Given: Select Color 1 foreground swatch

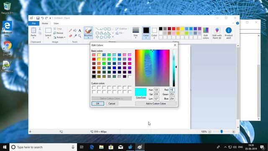Looking at the screenshot, I should [146, 33].
